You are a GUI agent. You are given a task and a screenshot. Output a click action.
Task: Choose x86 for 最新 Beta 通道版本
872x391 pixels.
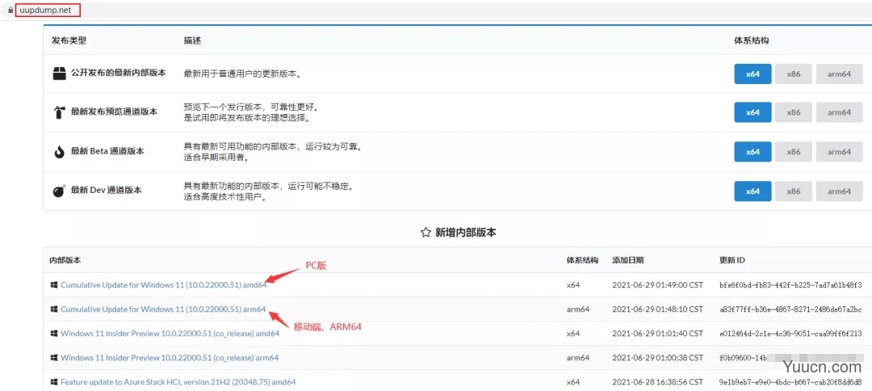pyautogui.click(x=793, y=152)
